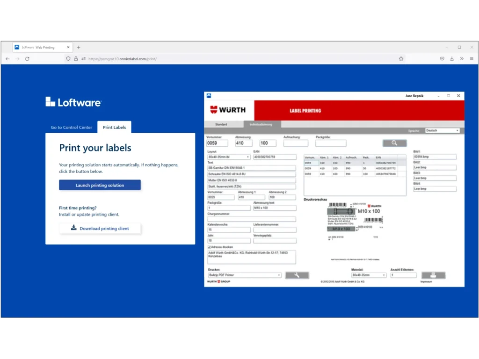Image resolution: width=479 pixels, height=359 pixels.
Task: Click the browser back arrow
Action: point(7,58)
